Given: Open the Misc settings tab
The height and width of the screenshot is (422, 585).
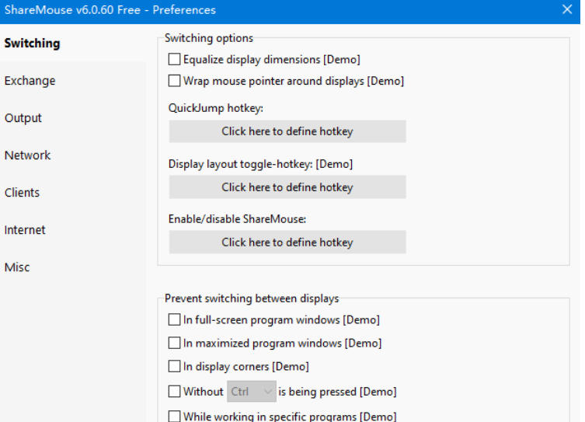Looking at the screenshot, I should tap(17, 267).
